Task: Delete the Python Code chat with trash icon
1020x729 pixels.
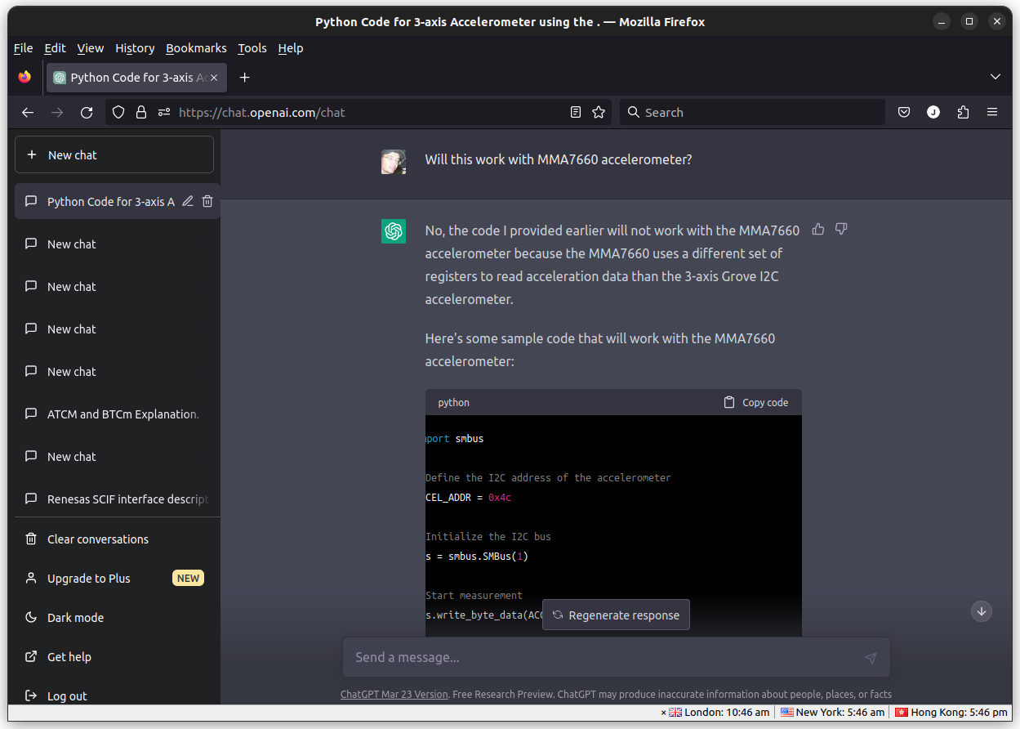Action: click(207, 201)
